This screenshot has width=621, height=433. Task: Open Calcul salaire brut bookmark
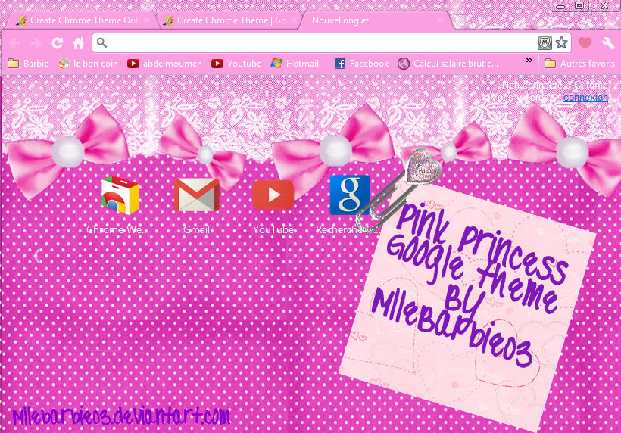(x=448, y=64)
